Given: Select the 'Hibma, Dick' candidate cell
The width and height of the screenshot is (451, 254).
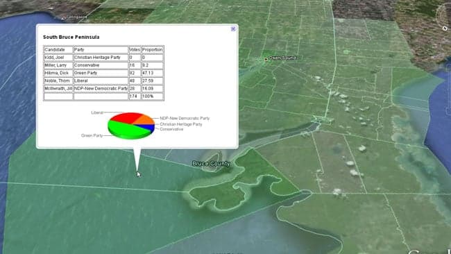Looking at the screenshot, I should point(58,73).
